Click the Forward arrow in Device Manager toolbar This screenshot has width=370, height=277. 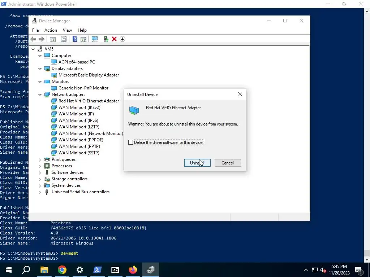pos(42,39)
